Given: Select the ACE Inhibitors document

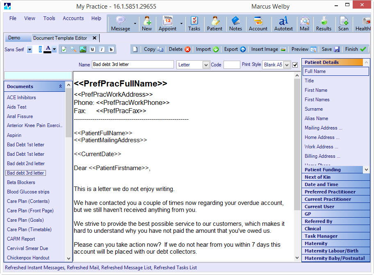Looking at the screenshot, I should coord(21,98).
